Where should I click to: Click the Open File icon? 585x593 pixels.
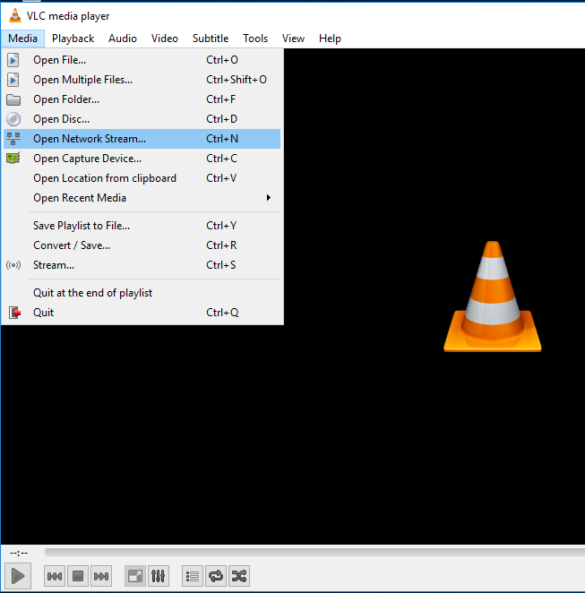(x=13, y=60)
